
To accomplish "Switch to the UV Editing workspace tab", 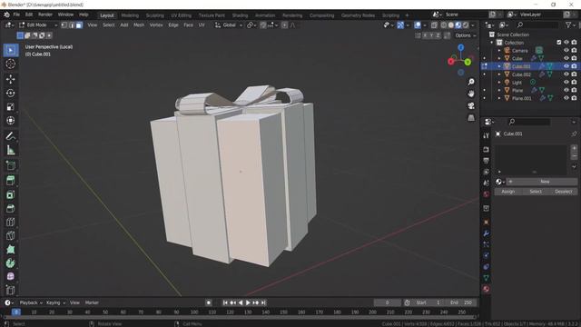I will [x=181, y=15].
